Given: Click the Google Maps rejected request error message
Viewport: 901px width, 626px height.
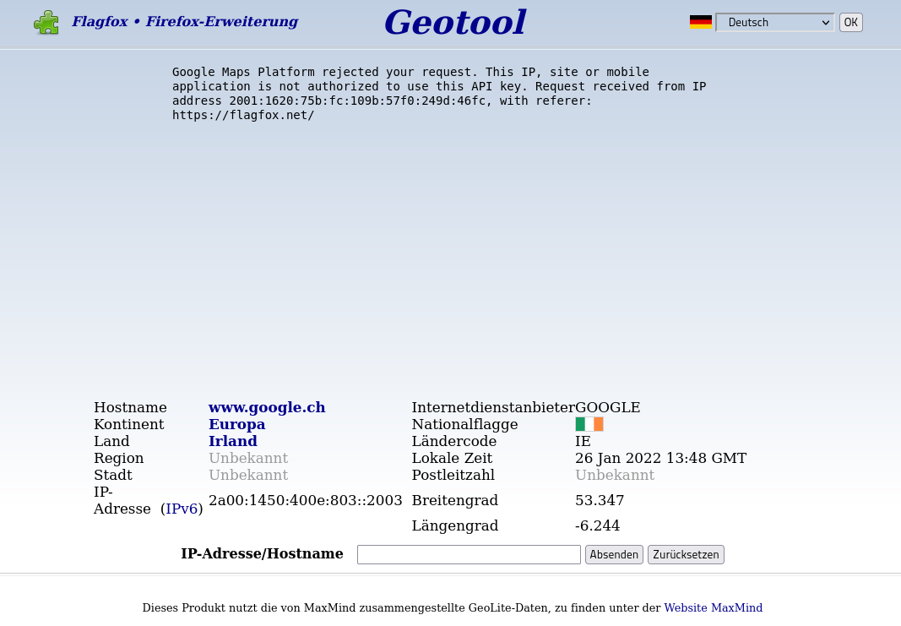Looking at the screenshot, I should point(439,93).
